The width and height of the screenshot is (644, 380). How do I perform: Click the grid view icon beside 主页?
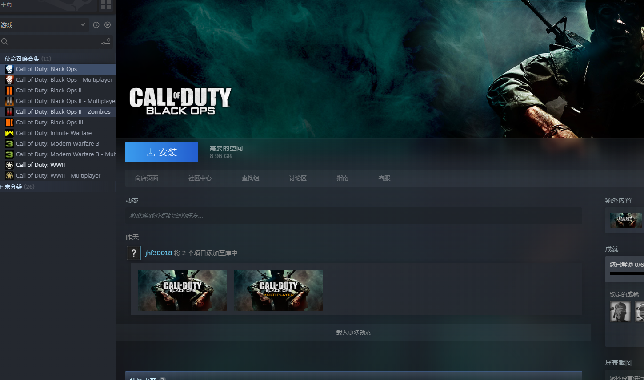pos(105,5)
